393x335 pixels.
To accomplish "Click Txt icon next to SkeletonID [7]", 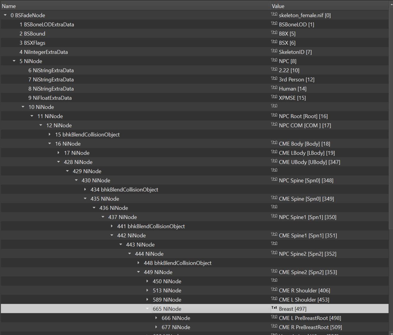I will (274, 51).
